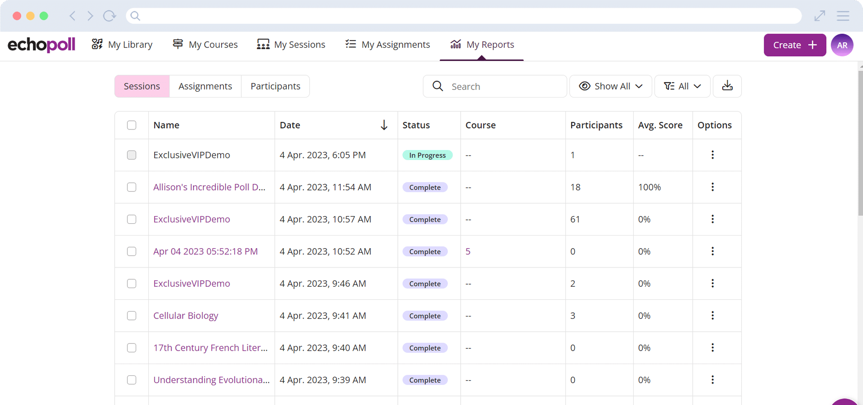This screenshot has width=863, height=405.
Task: Check the In Progress ExclusiveVIPDemo row checkbox
Action: click(132, 155)
